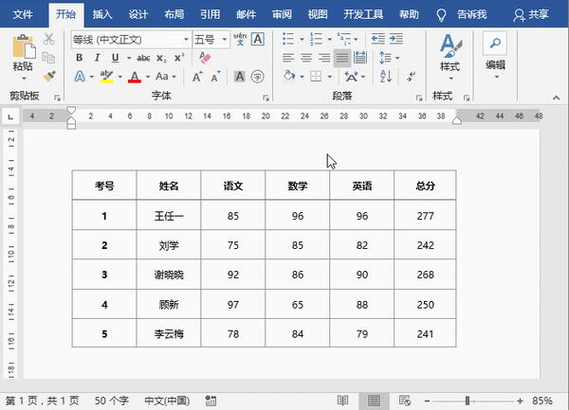
Task: Click the zoom slider handle
Action: tap(468, 401)
